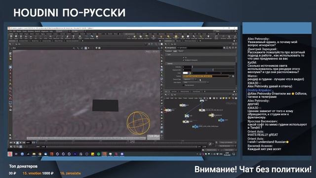Viewport: 316px width, 178px height.
Task: Switch to the Shadow parameter tab
Action: [181, 51]
